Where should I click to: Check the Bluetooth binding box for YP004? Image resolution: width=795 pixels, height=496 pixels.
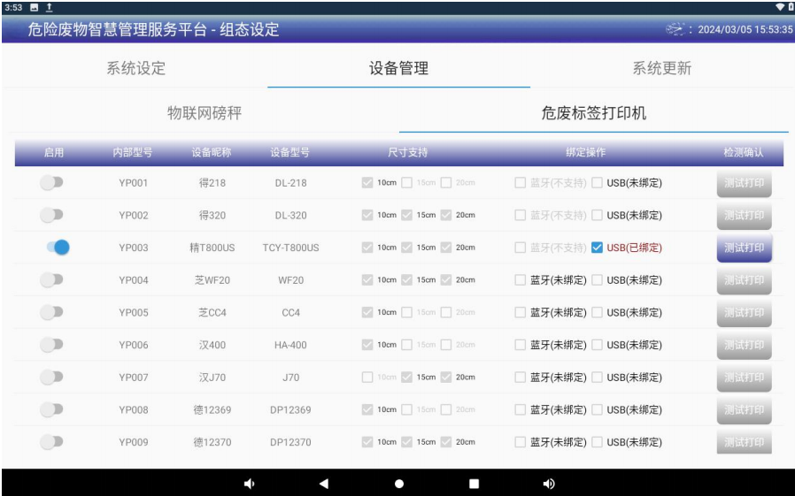(521, 280)
